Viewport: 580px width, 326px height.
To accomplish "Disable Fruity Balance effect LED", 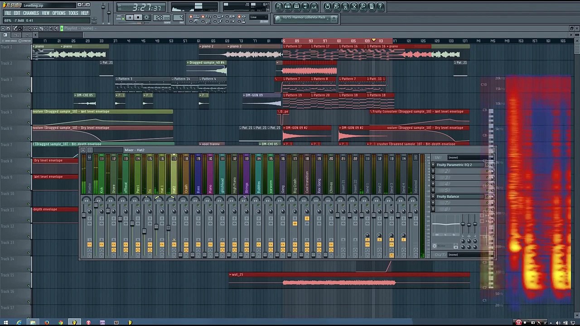I will point(487,197).
